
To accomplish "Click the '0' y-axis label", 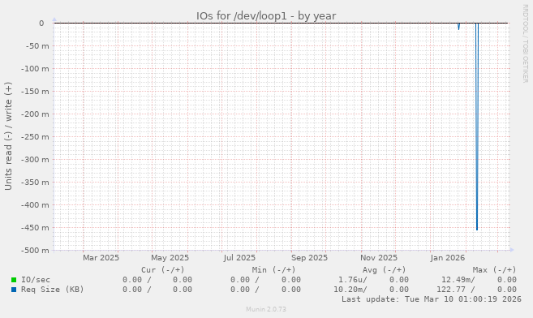I will (41, 23).
